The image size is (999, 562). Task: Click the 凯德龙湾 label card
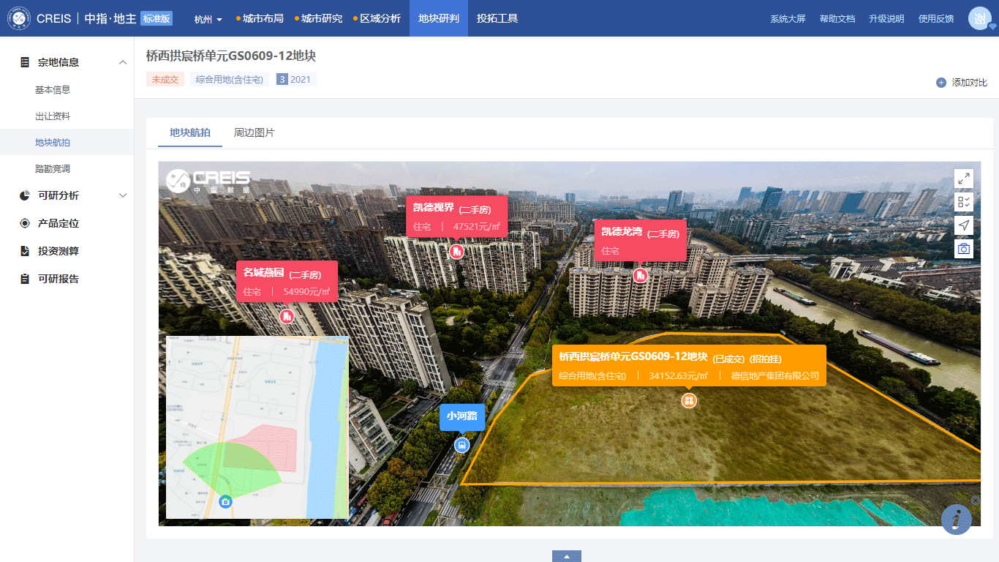641,240
